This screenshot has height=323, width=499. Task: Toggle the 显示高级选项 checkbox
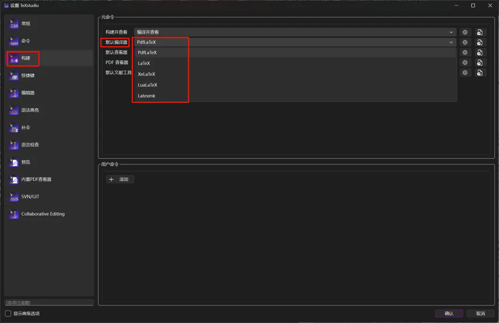pos(8,313)
